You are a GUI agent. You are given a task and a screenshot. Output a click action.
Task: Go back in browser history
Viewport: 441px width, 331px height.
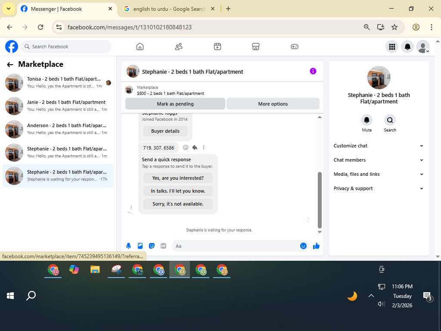click(x=9, y=27)
